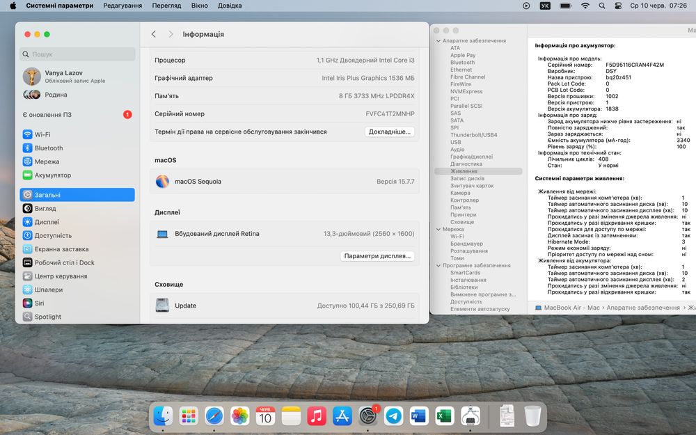Select Thunderbolt/USB4 in hardware tree
This screenshot has height=435, width=696.
point(473,135)
